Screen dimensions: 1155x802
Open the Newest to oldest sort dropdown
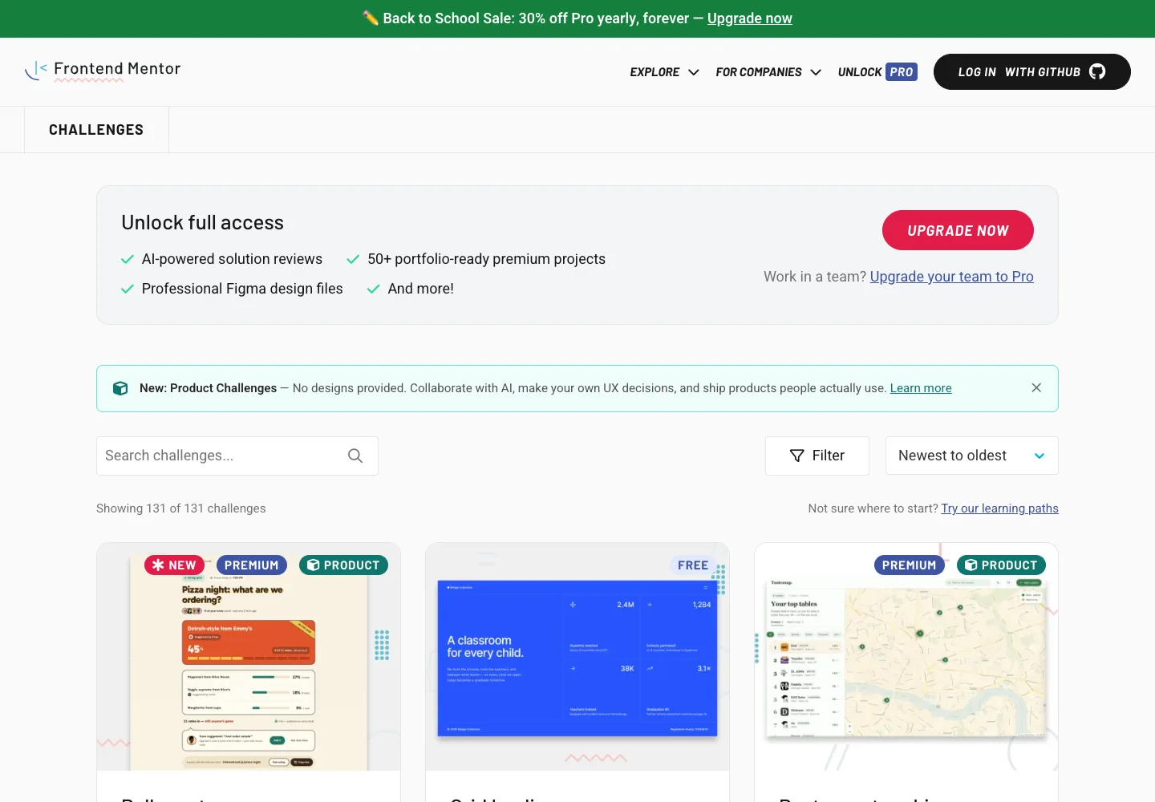tap(972, 456)
